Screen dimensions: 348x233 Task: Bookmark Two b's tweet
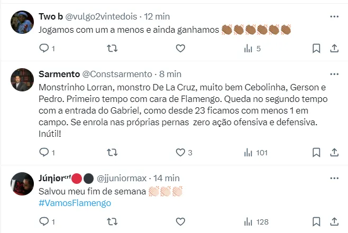click(x=316, y=49)
